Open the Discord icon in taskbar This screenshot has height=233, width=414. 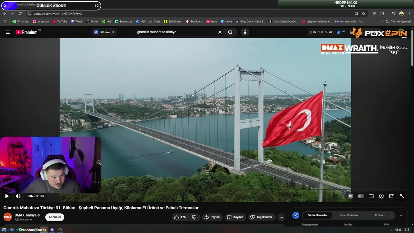52,230
